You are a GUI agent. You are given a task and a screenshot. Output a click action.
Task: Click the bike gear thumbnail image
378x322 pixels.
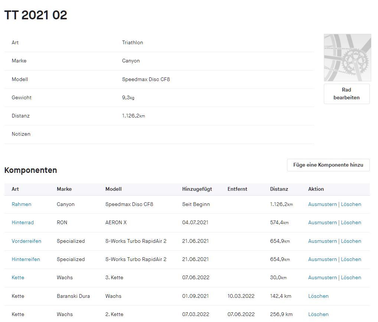pyautogui.click(x=347, y=58)
